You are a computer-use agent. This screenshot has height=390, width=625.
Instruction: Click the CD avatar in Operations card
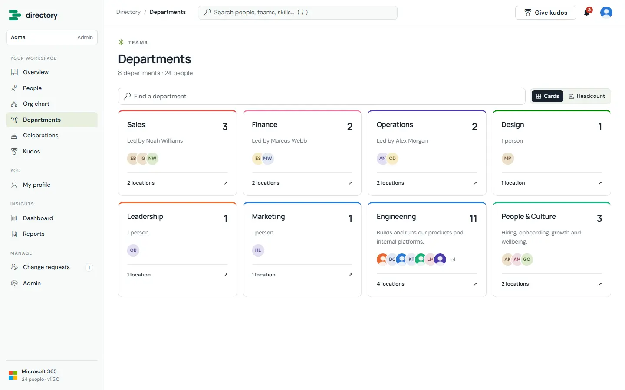[392, 159]
